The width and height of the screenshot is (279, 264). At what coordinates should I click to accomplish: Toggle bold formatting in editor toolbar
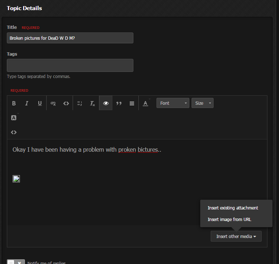(14, 103)
